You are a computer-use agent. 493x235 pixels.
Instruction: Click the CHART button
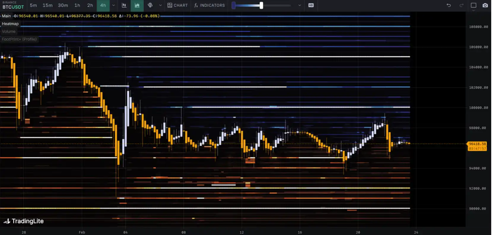[x=177, y=5]
